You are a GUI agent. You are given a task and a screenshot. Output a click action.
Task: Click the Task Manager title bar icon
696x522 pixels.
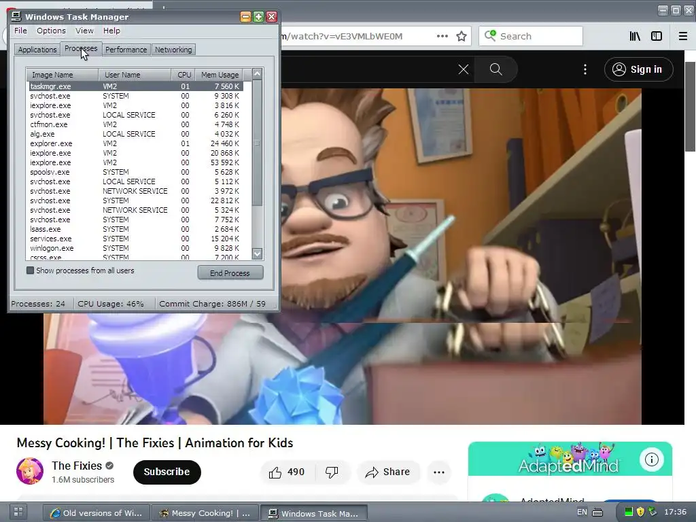point(16,16)
